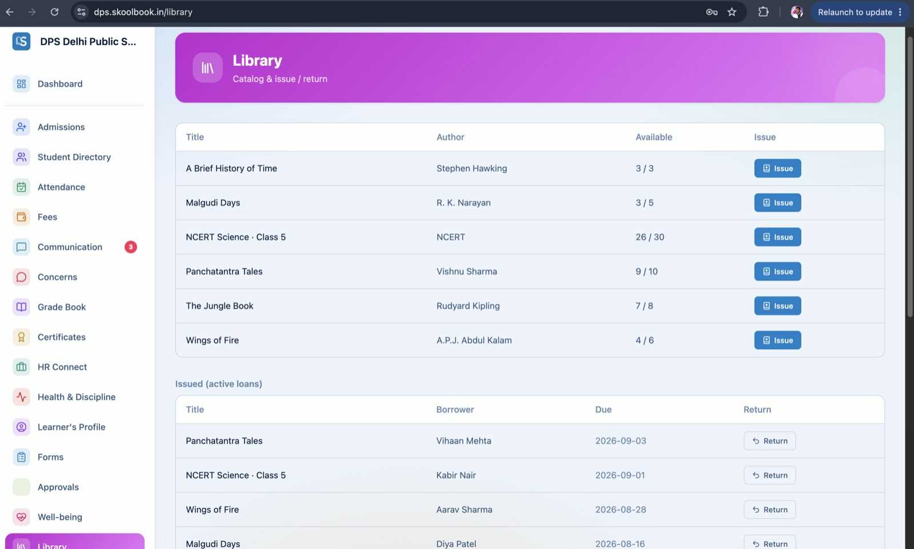Click the Health & Discipline pulse icon

coord(21,397)
